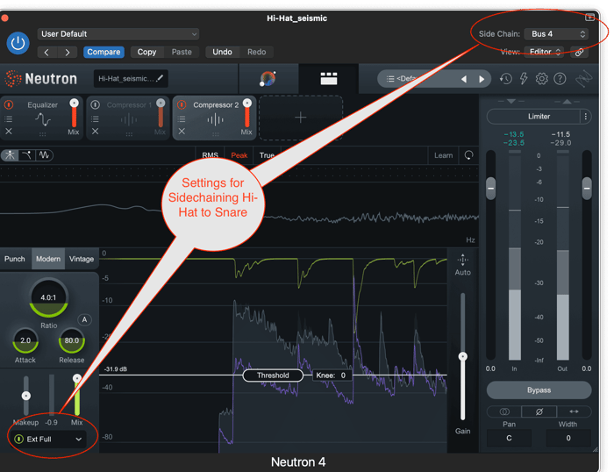The width and height of the screenshot is (614, 472).
Task: Click the link chain icon
Action: 579,52
